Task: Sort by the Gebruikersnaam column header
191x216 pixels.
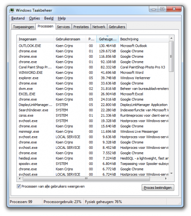Action: click(70, 39)
